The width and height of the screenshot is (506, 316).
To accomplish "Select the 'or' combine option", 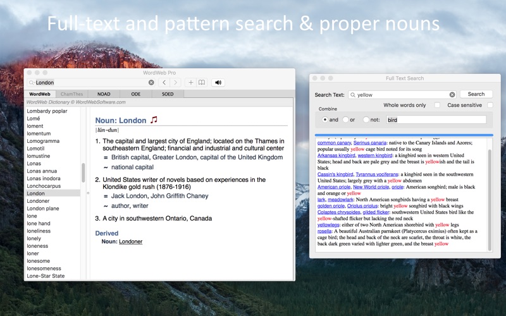I will coord(346,119).
